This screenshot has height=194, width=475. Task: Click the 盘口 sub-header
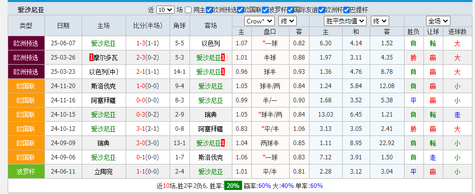[270, 32]
